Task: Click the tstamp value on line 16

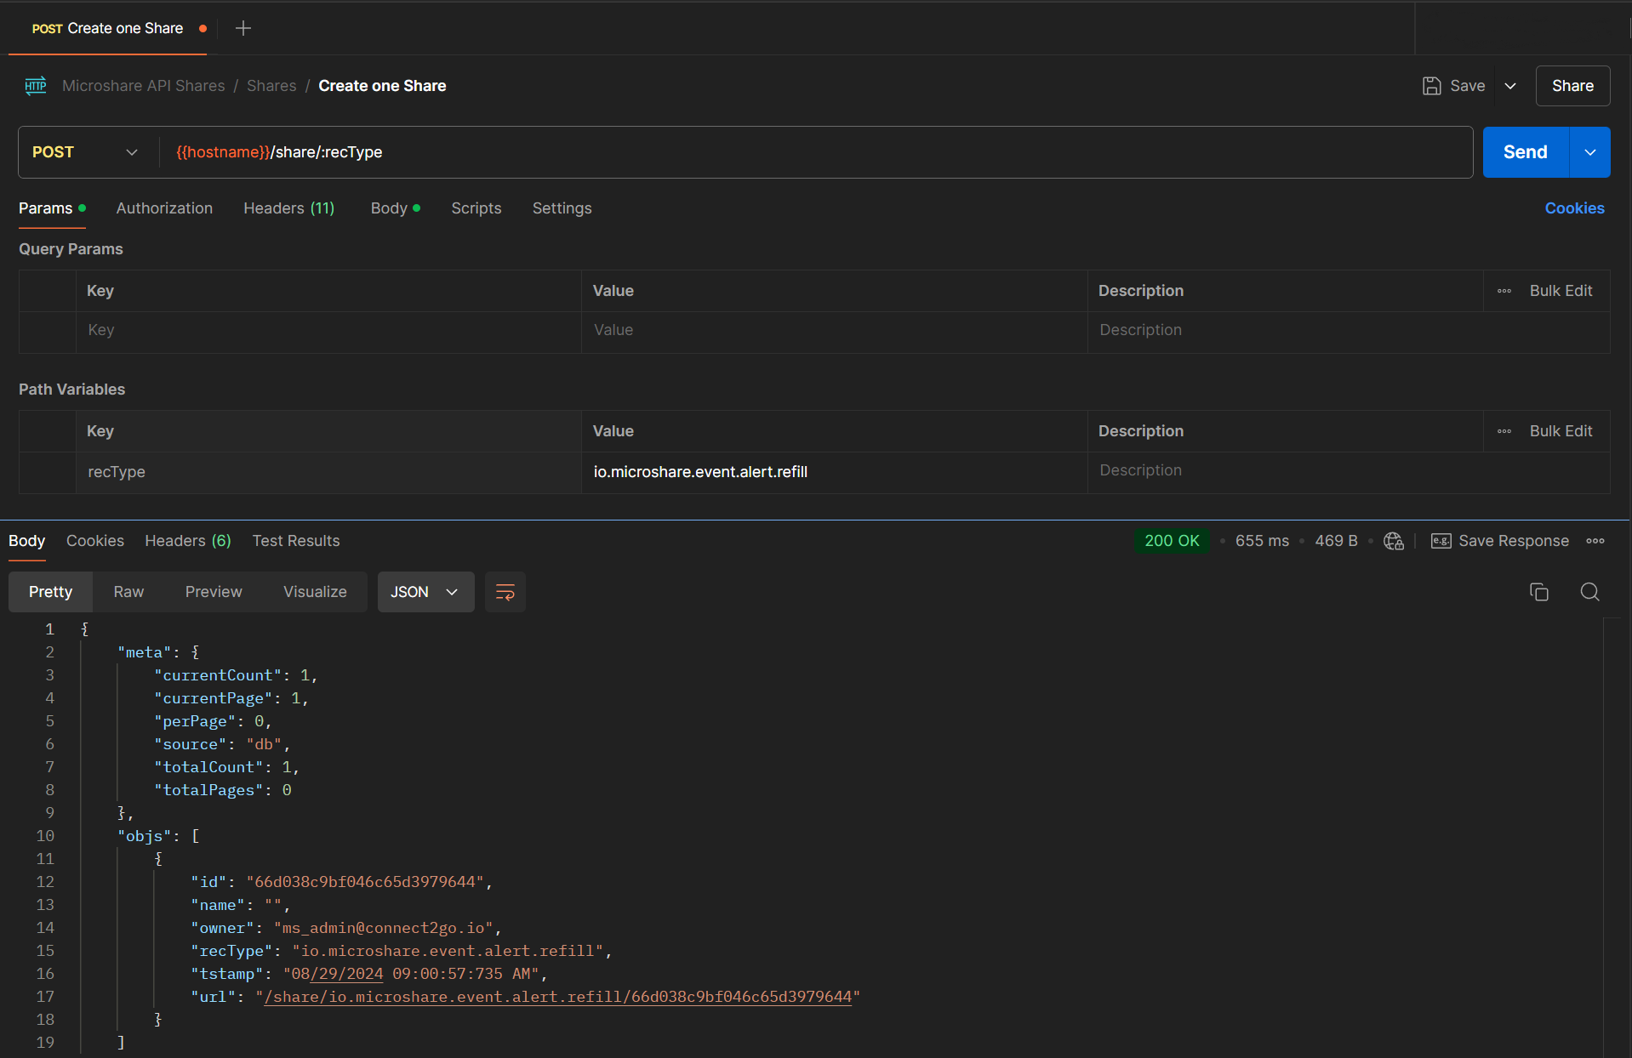Action: 411,974
